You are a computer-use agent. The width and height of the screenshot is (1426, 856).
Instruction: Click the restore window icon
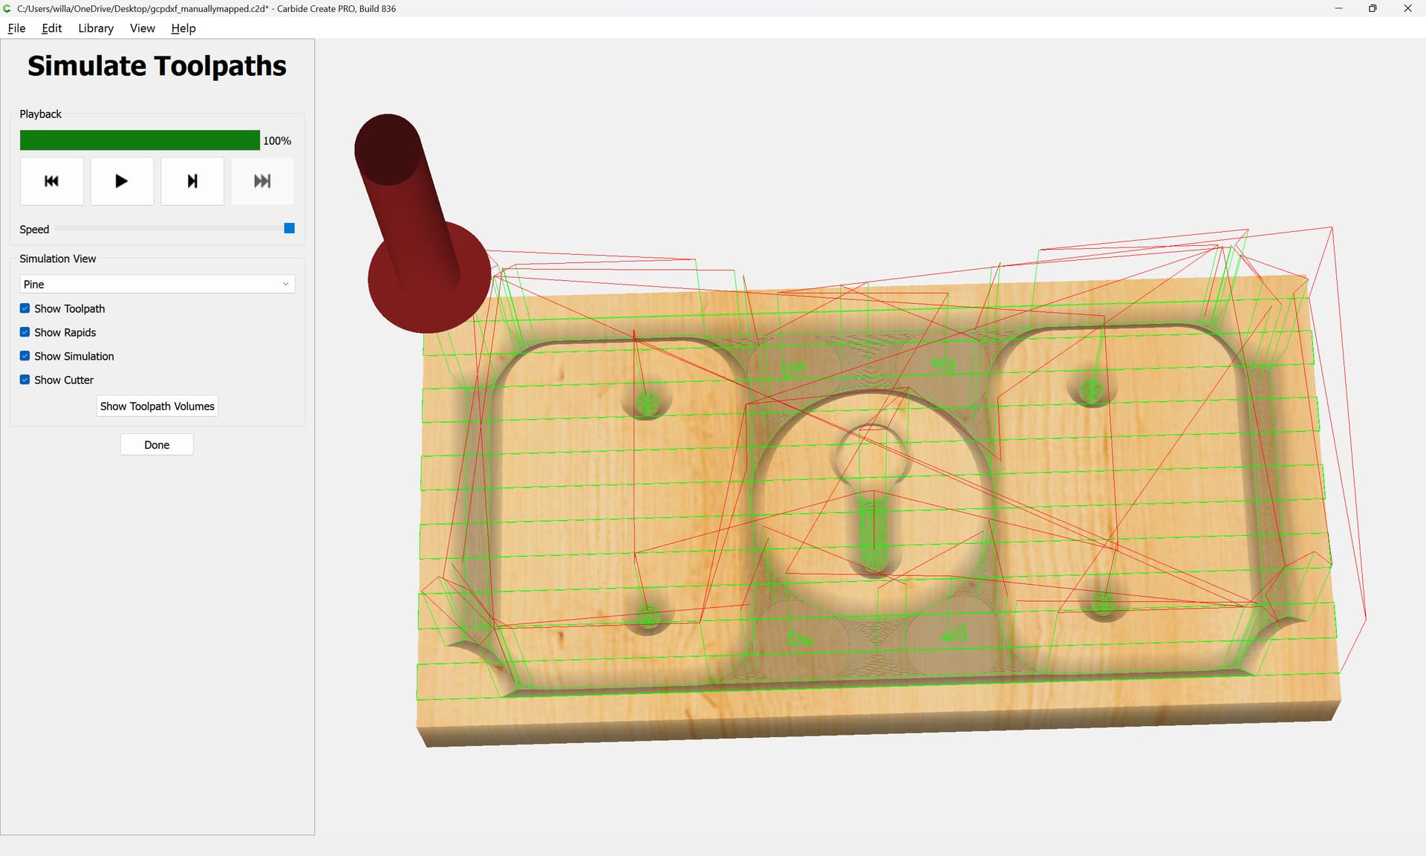pos(1373,8)
